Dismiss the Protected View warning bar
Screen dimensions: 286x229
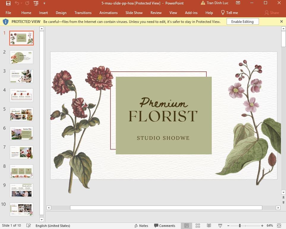tap(281, 21)
